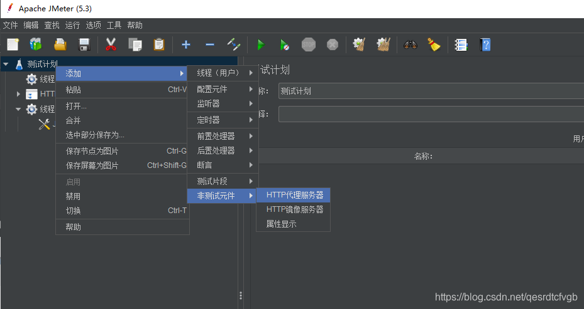
Task: Choose 禁用 from the context menu
Action: click(123, 196)
